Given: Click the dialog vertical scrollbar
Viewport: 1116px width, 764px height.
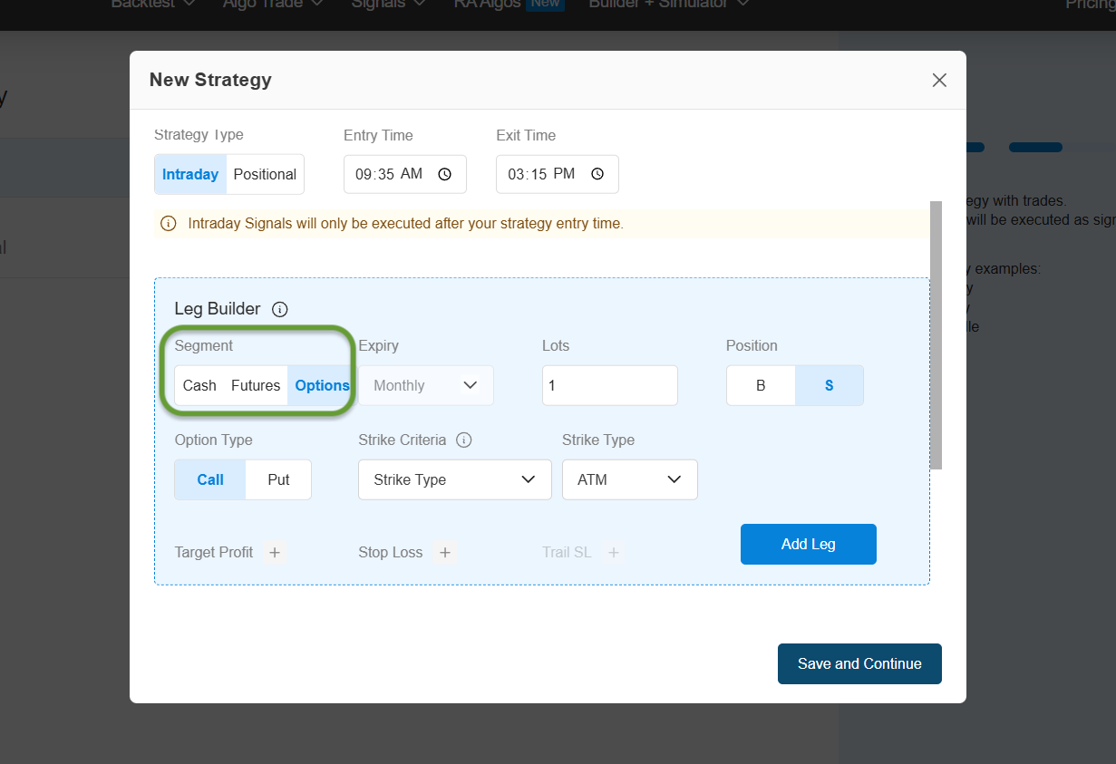Looking at the screenshot, I should pos(936,335).
